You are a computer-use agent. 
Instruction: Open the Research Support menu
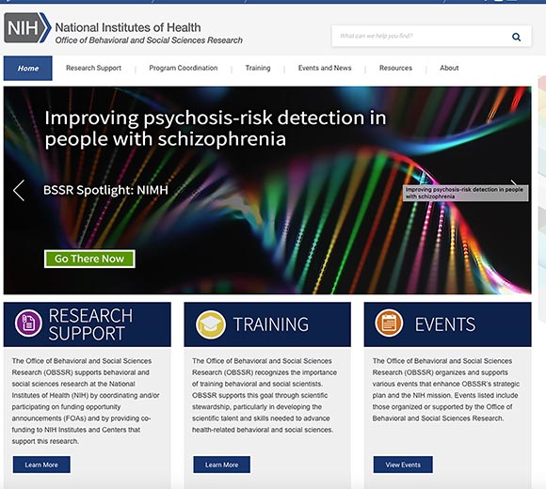point(94,68)
